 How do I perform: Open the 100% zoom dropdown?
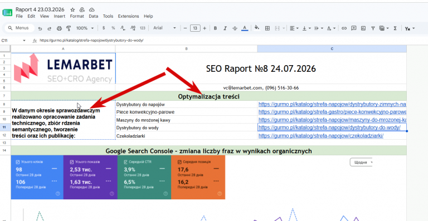pos(85,28)
